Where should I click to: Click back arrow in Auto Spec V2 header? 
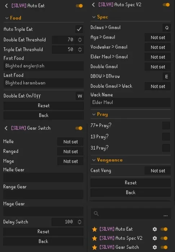click(x=93, y=5)
